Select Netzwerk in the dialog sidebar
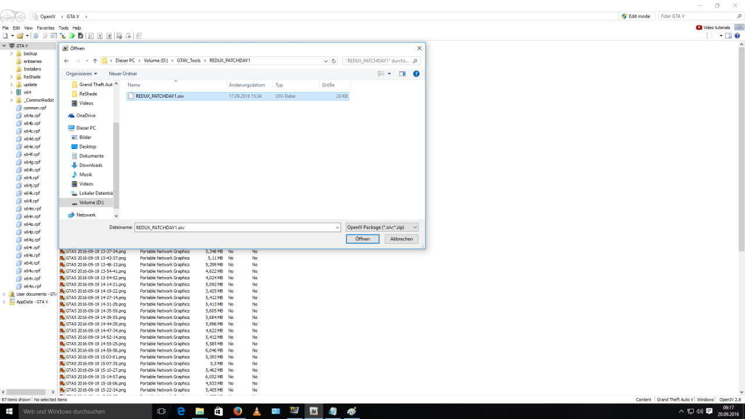The height and width of the screenshot is (419, 745). pos(86,215)
